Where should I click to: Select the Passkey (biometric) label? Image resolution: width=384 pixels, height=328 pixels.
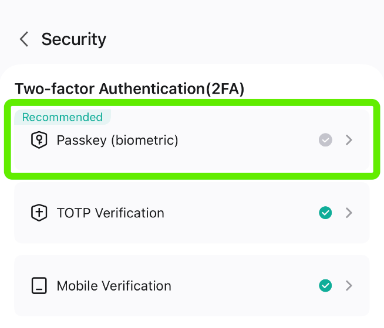(117, 141)
